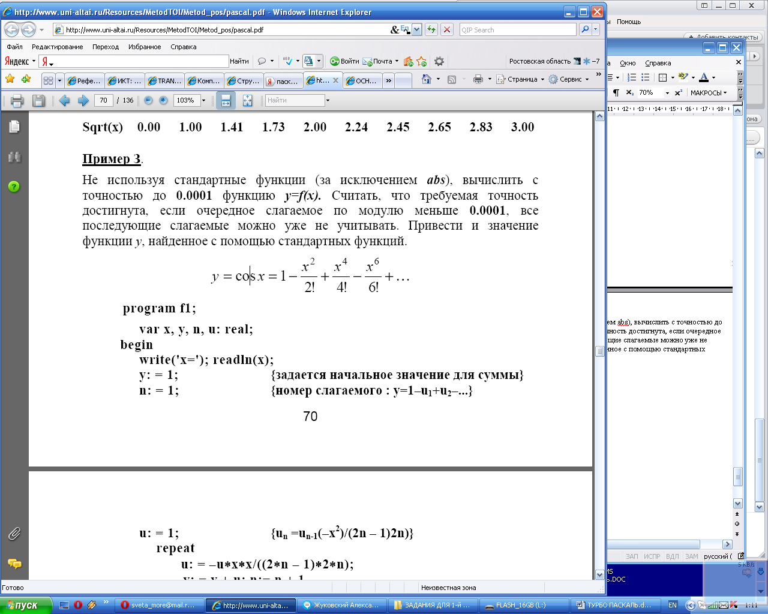Print the PDF from the reader toolbar

click(17, 101)
